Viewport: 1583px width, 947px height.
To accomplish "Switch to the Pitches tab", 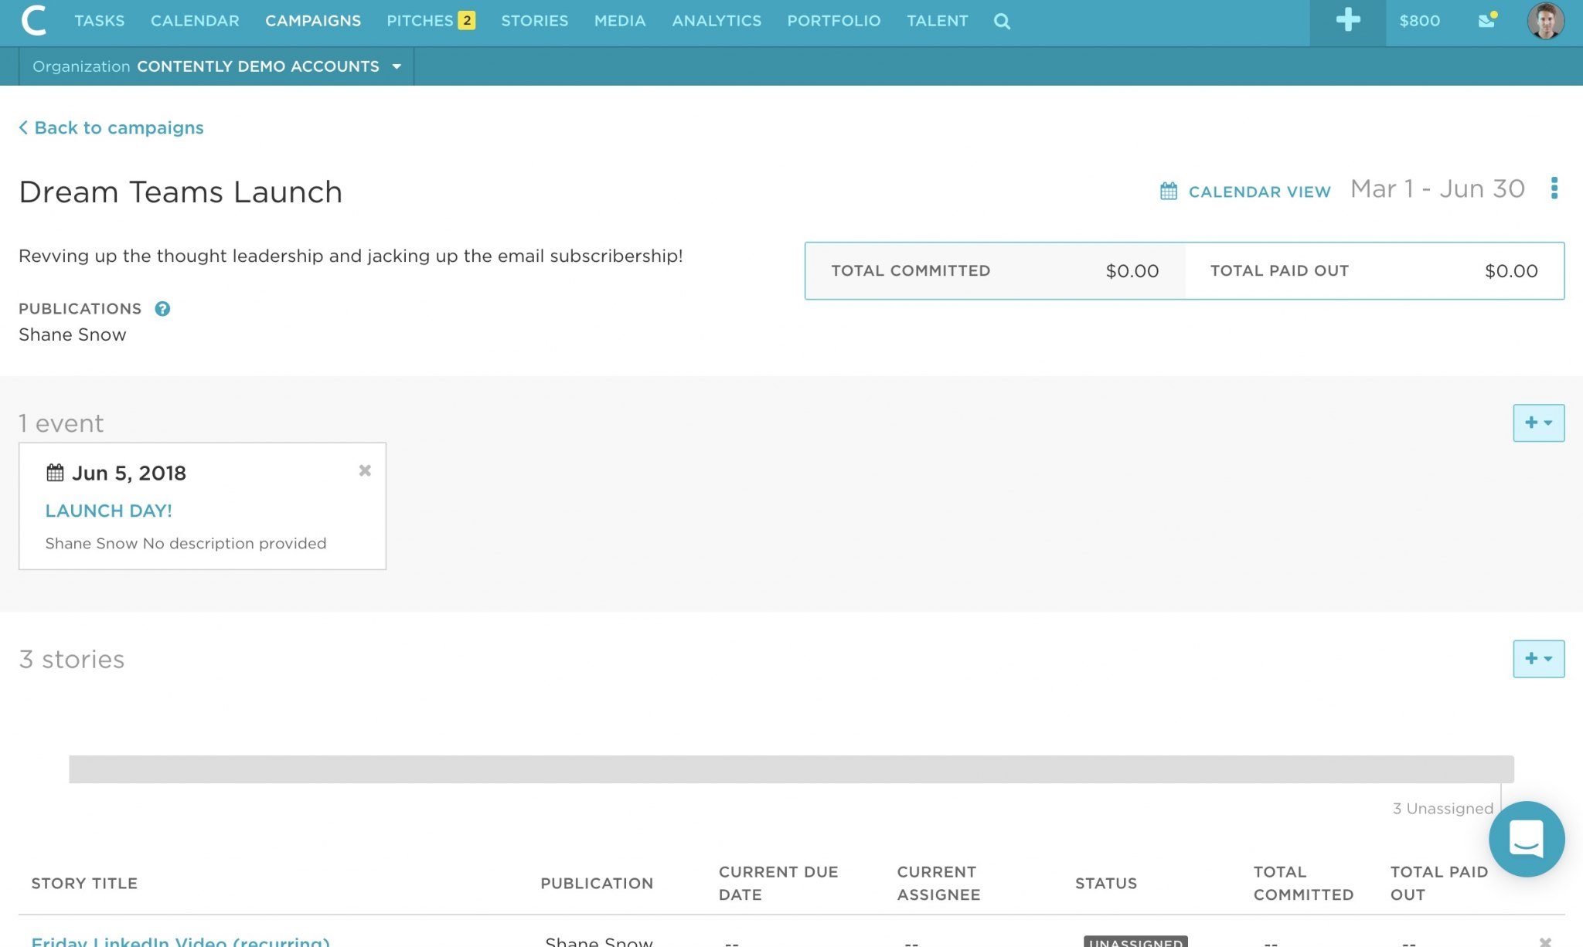I will [x=421, y=21].
